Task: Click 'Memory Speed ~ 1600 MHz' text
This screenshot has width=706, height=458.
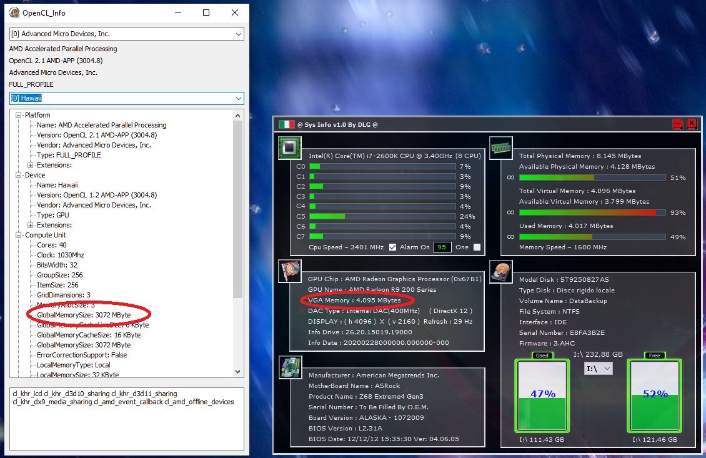Action: (x=563, y=247)
